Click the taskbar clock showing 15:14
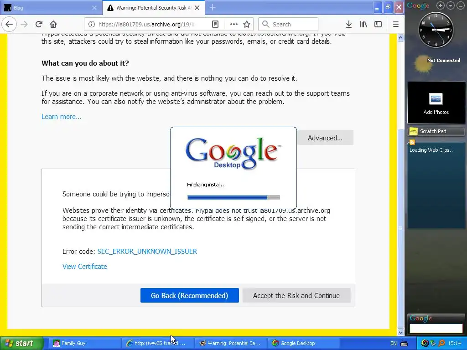Image resolution: width=467 pixels, height=350 pixels. (454, 343)
